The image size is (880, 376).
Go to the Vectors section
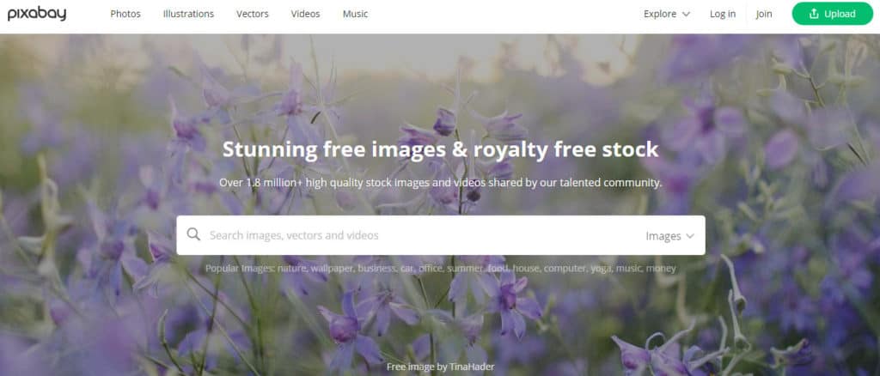253,14
